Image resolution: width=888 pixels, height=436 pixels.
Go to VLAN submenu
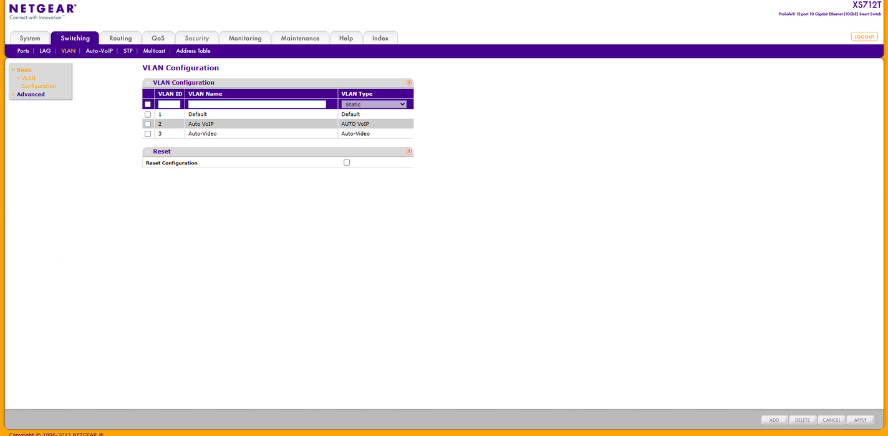(x=68, y=51)
